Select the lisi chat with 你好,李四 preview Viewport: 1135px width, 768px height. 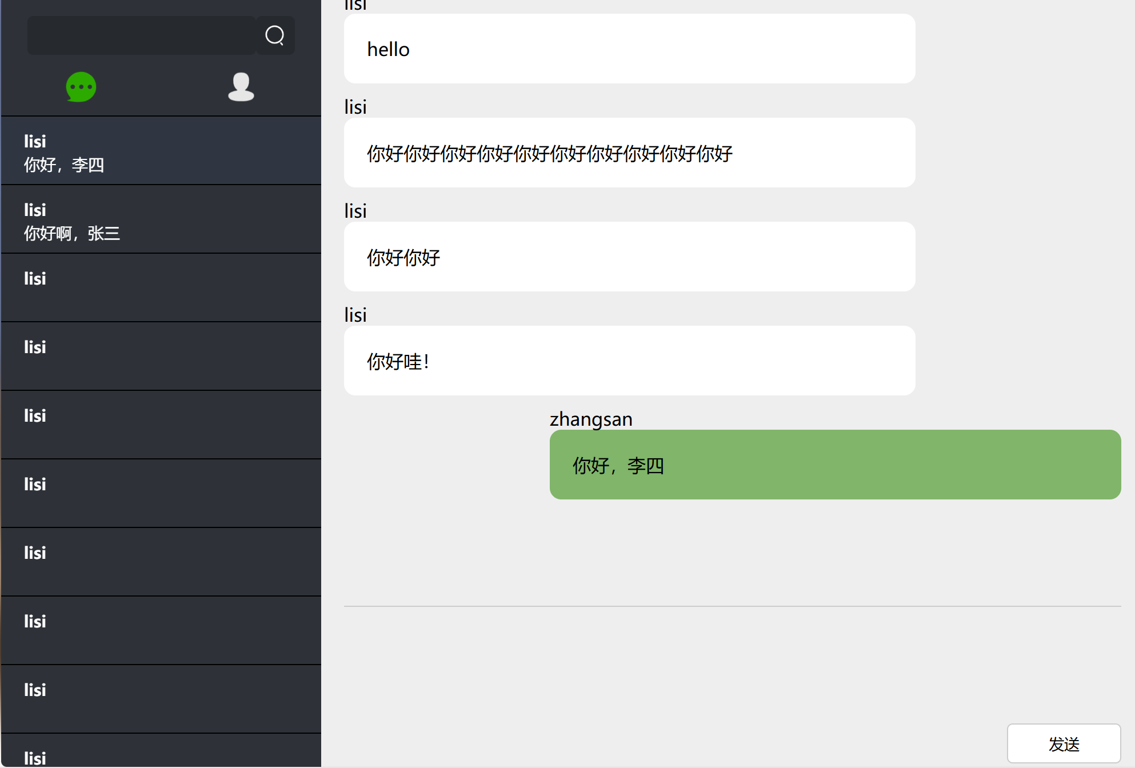click(161, 151)
